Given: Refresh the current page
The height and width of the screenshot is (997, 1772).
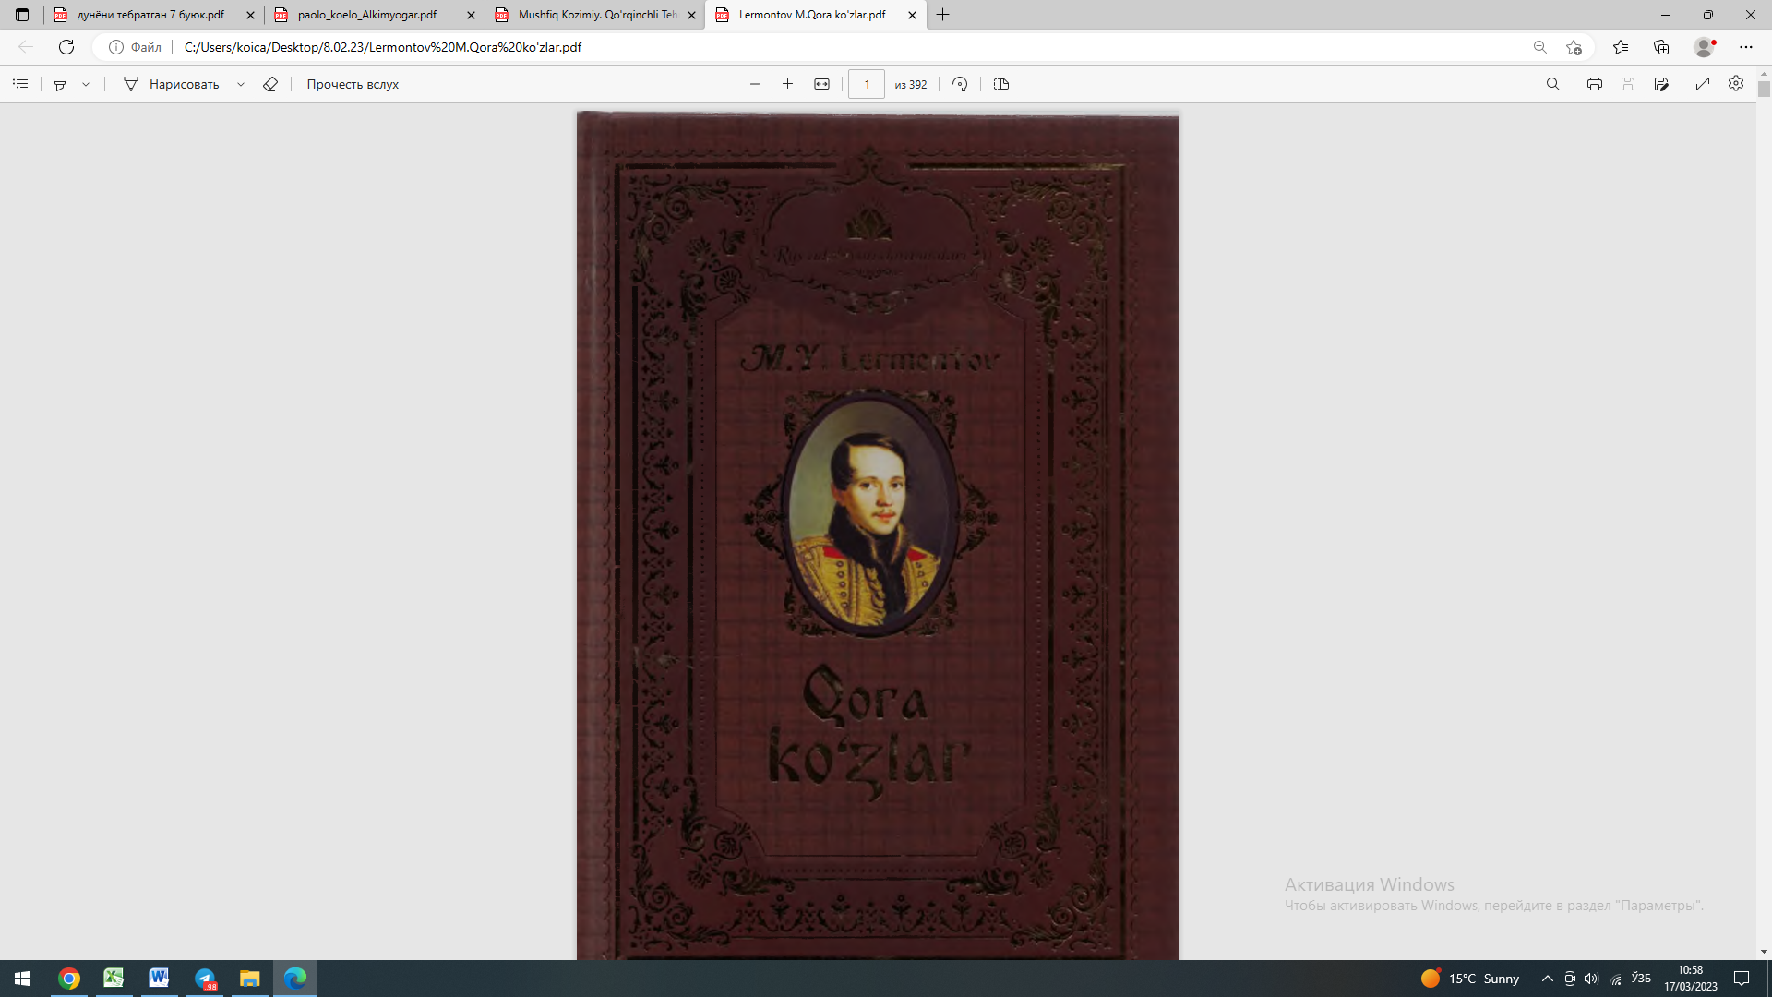Looking at the screenshot, I should pyautogui.click(x=66, y=47).
